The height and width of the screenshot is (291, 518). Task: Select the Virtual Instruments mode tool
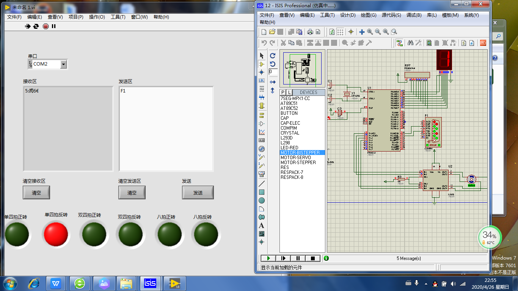click(262, 174)
